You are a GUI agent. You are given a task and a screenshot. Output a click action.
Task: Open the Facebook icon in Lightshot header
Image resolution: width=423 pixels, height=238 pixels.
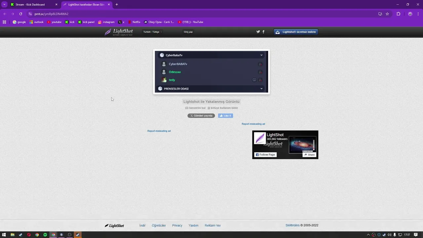coord(263,32)
